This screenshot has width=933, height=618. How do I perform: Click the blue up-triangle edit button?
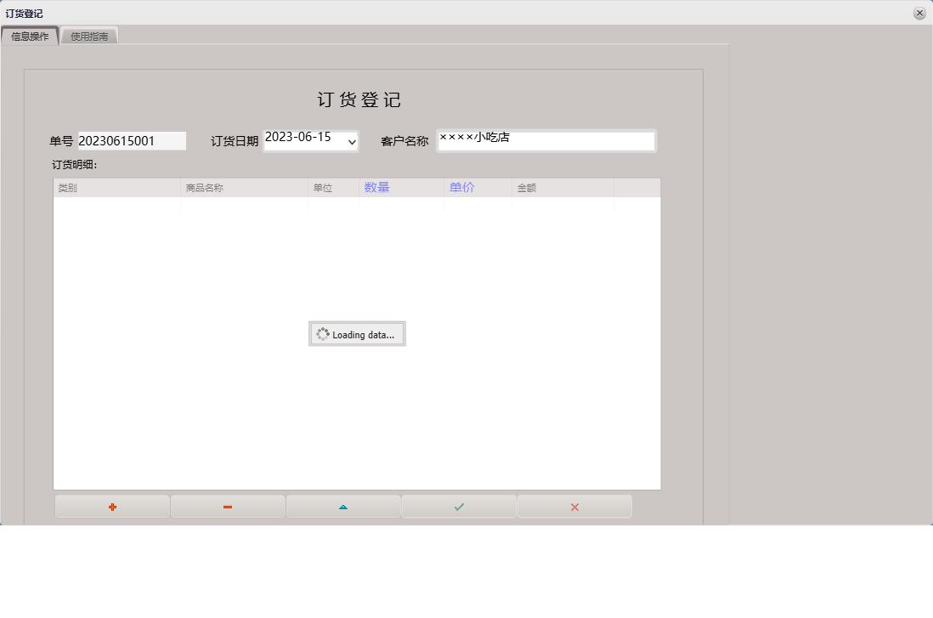343,507
